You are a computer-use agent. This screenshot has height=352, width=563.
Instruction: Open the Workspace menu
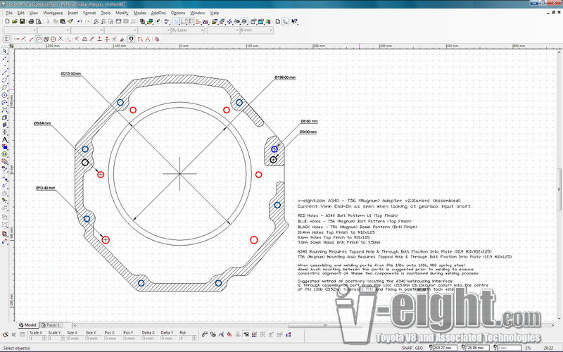pyautogui.click(x=53, y=13)
